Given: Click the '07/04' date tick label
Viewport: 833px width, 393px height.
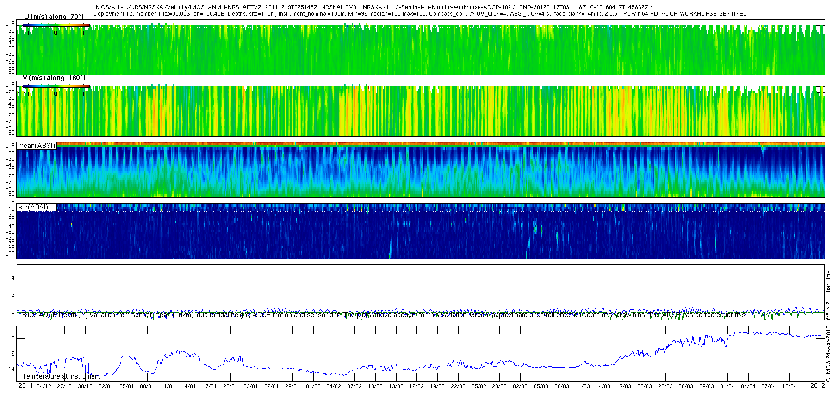Looking at the screenshot, I should (x=769, y=387).
